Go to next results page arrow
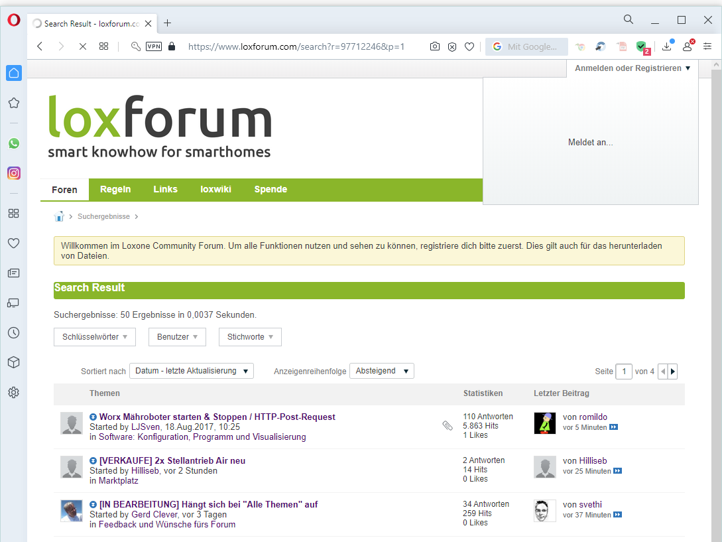The height and width of the screenshot is (542, 722). click(673, 372)
